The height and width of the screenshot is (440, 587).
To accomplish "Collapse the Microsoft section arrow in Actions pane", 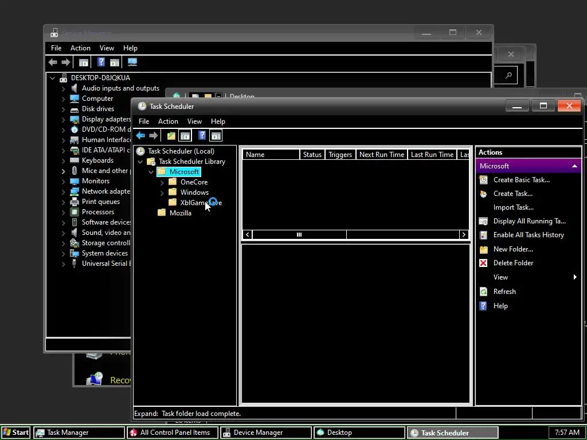I will tap(574, 166).
